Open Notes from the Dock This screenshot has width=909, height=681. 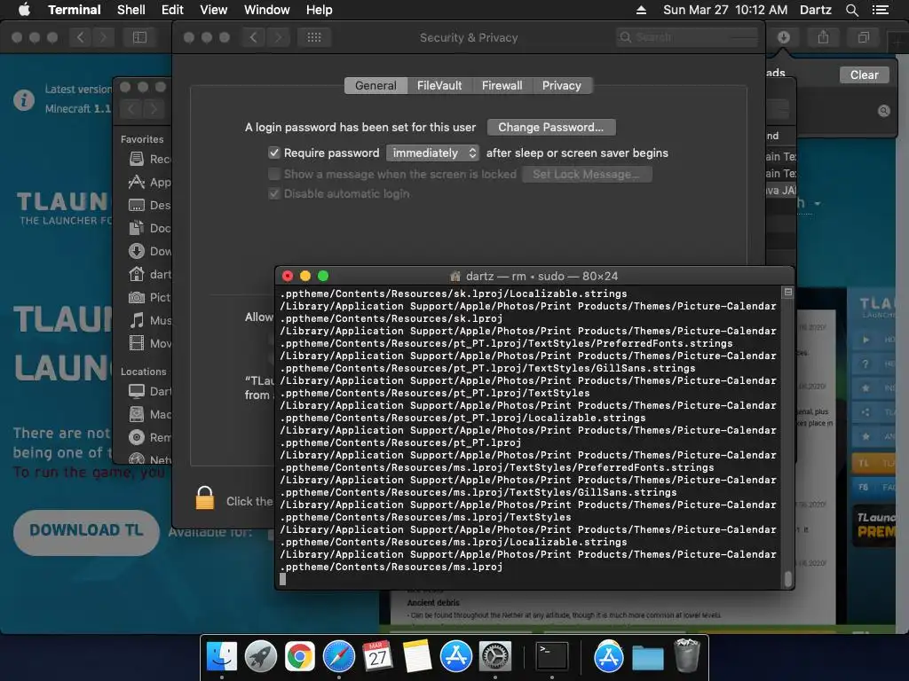click(x=417, y=656)
